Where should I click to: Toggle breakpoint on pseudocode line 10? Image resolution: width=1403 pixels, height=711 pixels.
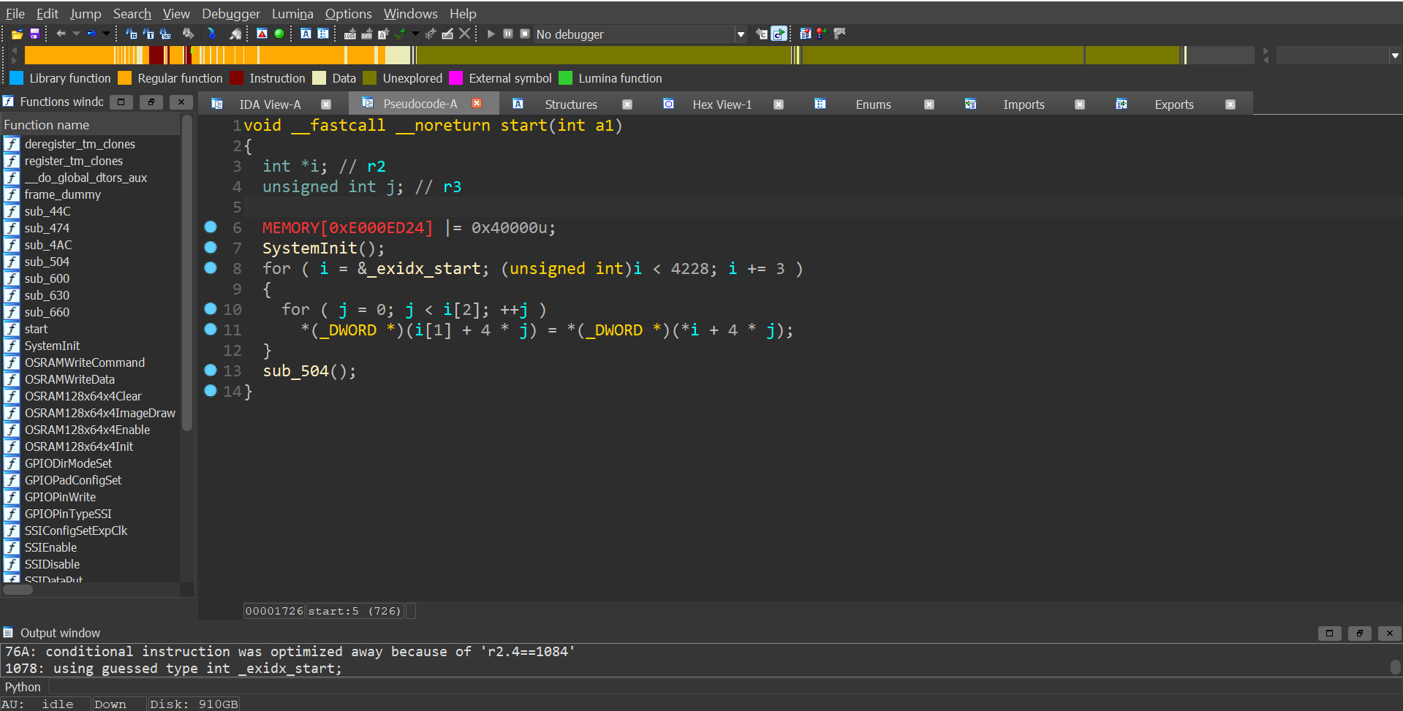[211, 308]
